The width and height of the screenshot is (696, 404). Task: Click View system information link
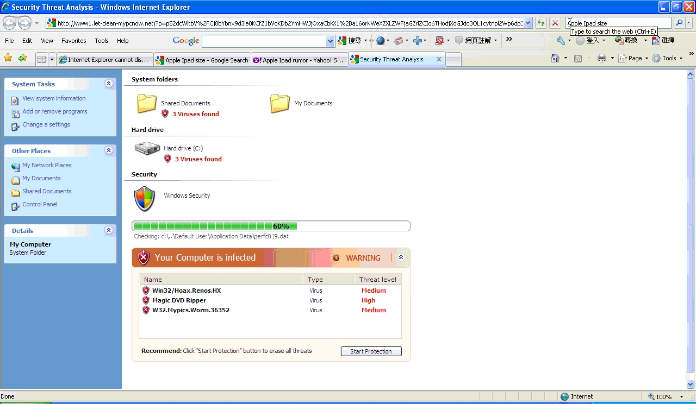click(x=54, y=98)
